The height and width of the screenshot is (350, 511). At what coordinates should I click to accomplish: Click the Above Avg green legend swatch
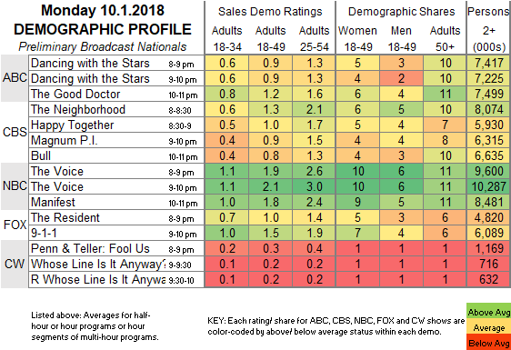[x=488, y=312]
